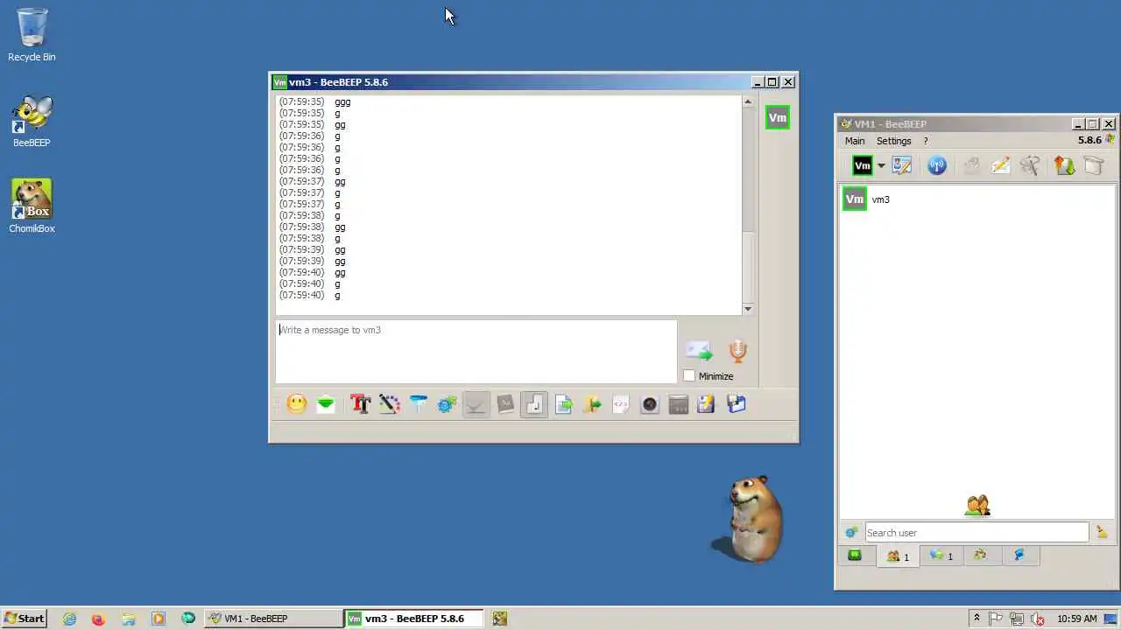Click the note with pencil toolbar icon

(1001, 165)
